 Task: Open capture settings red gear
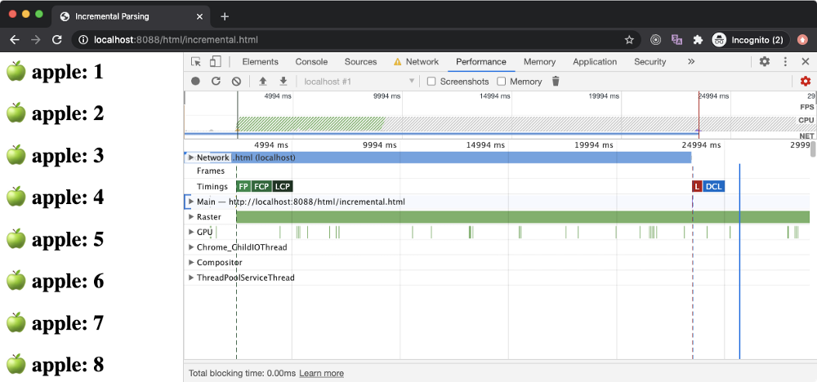806,81
